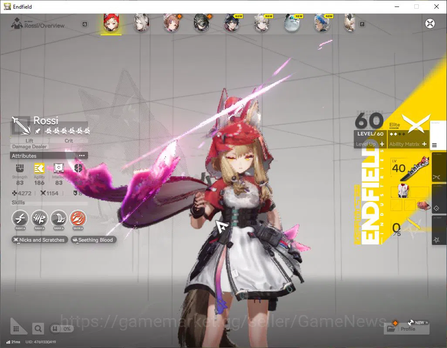
Task: Click the E next-operator key icon
Action: 362,24
